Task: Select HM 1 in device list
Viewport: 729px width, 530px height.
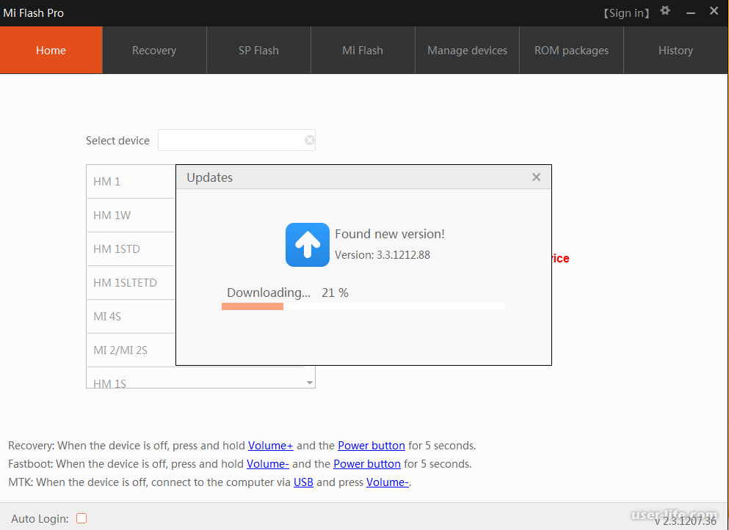Action: (x=131, y=182)
